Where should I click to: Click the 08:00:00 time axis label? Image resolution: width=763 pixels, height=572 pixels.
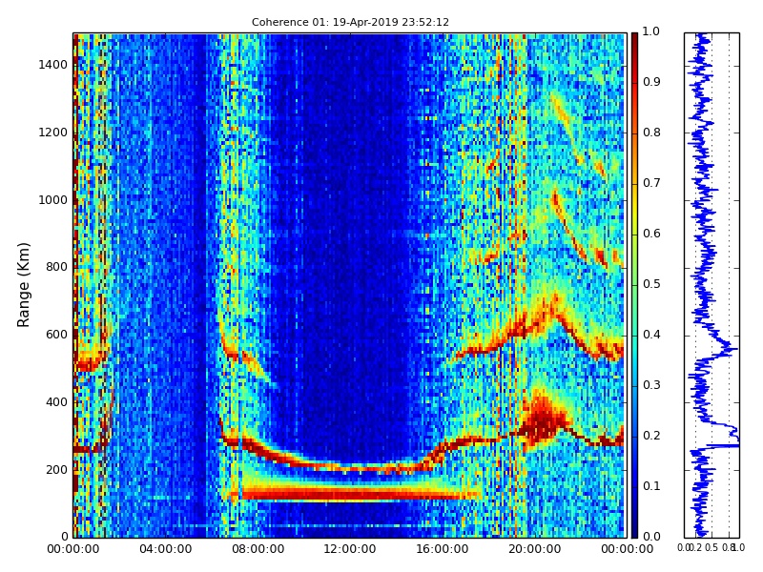[258, 549]
